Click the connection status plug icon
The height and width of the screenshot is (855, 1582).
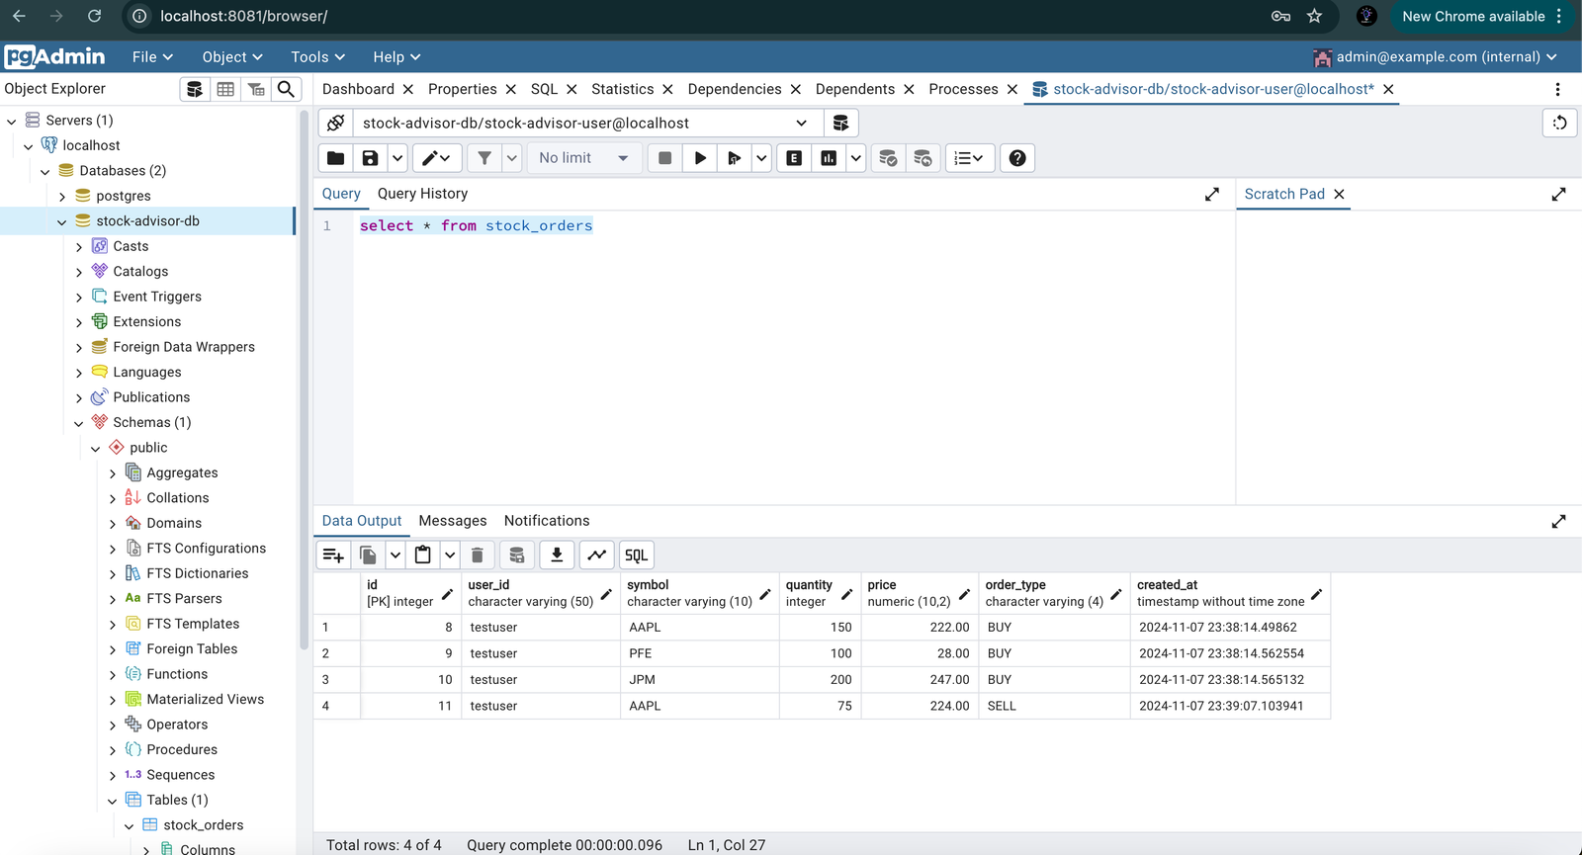coord(336,123)
